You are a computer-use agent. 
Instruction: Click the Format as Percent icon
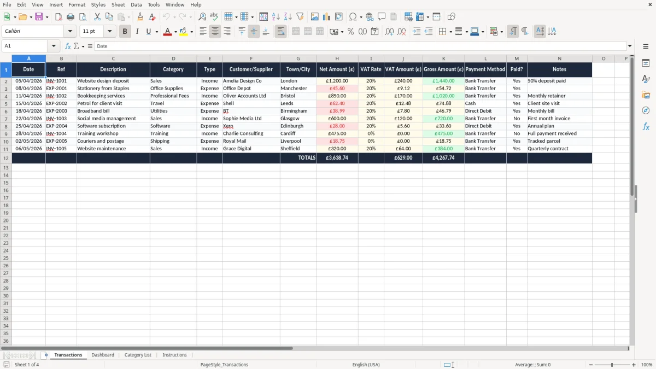coord(351,32)
